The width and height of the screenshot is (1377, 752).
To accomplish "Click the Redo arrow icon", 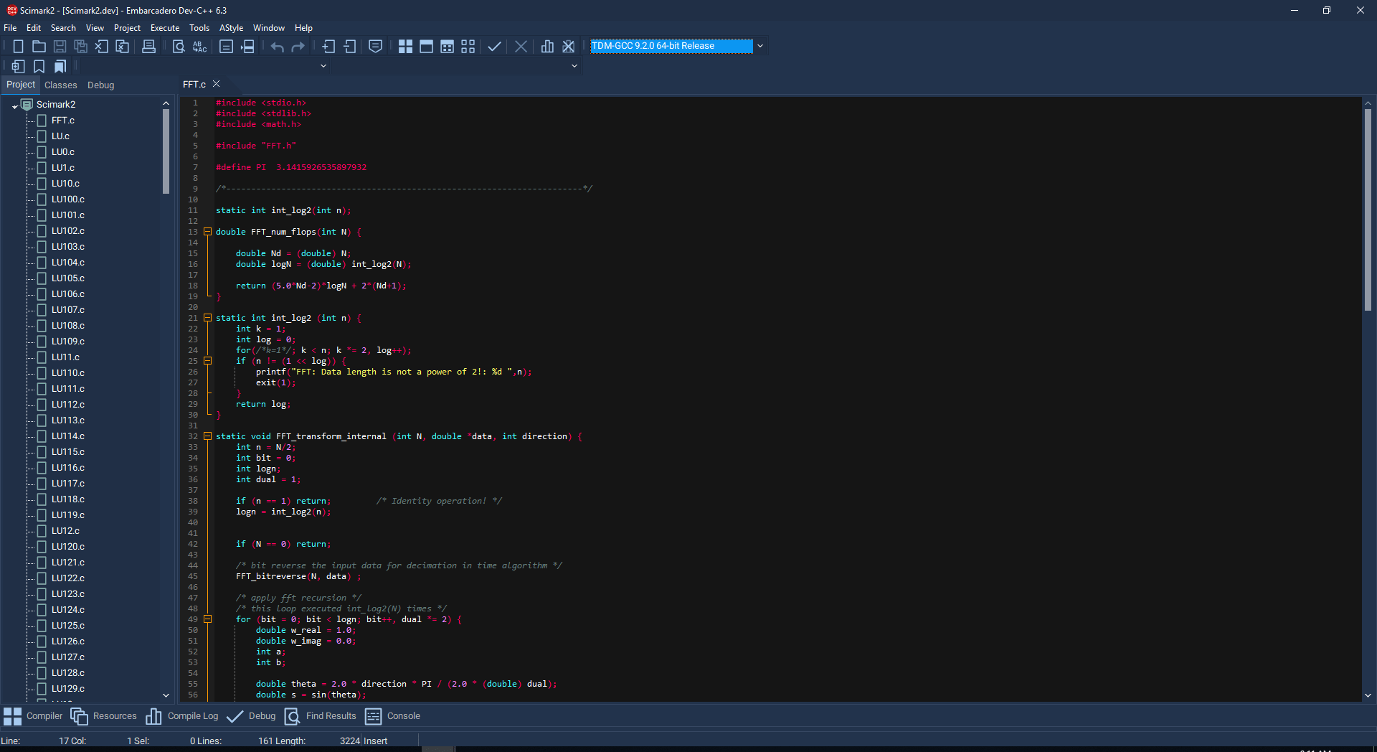I will click(298, 46).
